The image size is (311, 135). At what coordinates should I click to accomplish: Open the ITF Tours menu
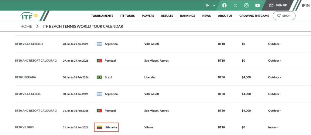(128, 16)
